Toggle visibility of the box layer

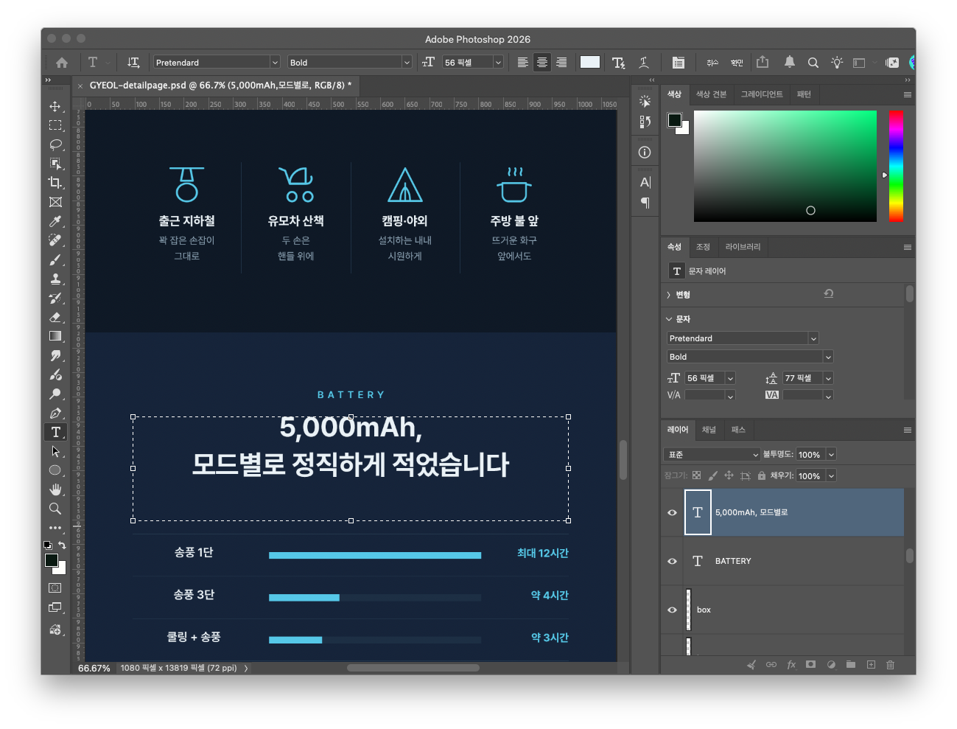pos(672,610)
